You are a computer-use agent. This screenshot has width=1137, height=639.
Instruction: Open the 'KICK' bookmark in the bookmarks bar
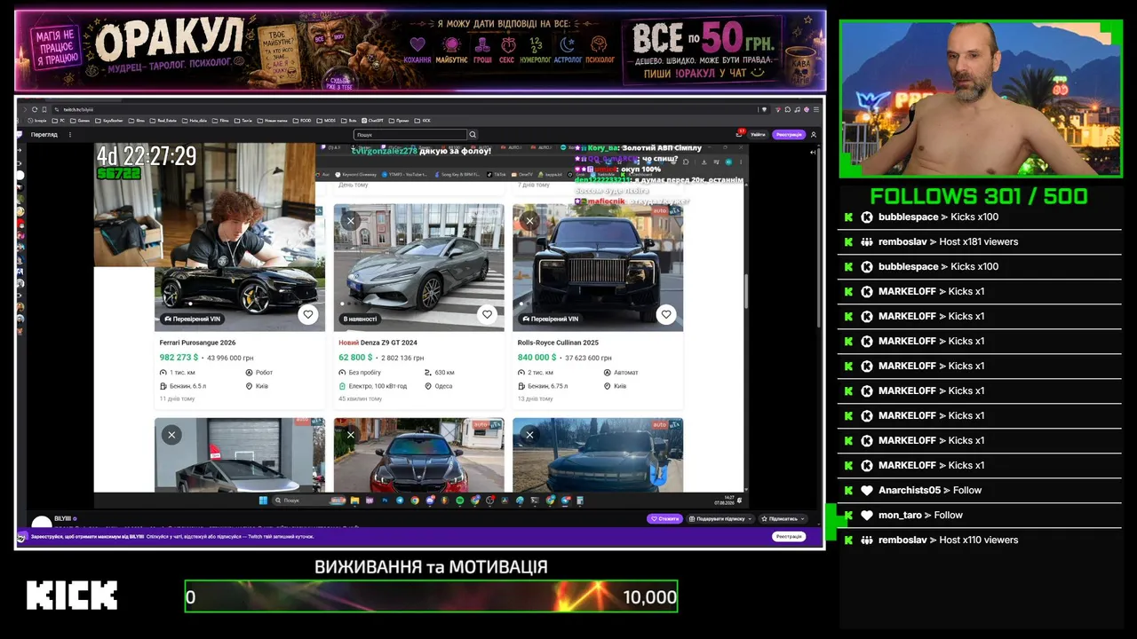424,121
